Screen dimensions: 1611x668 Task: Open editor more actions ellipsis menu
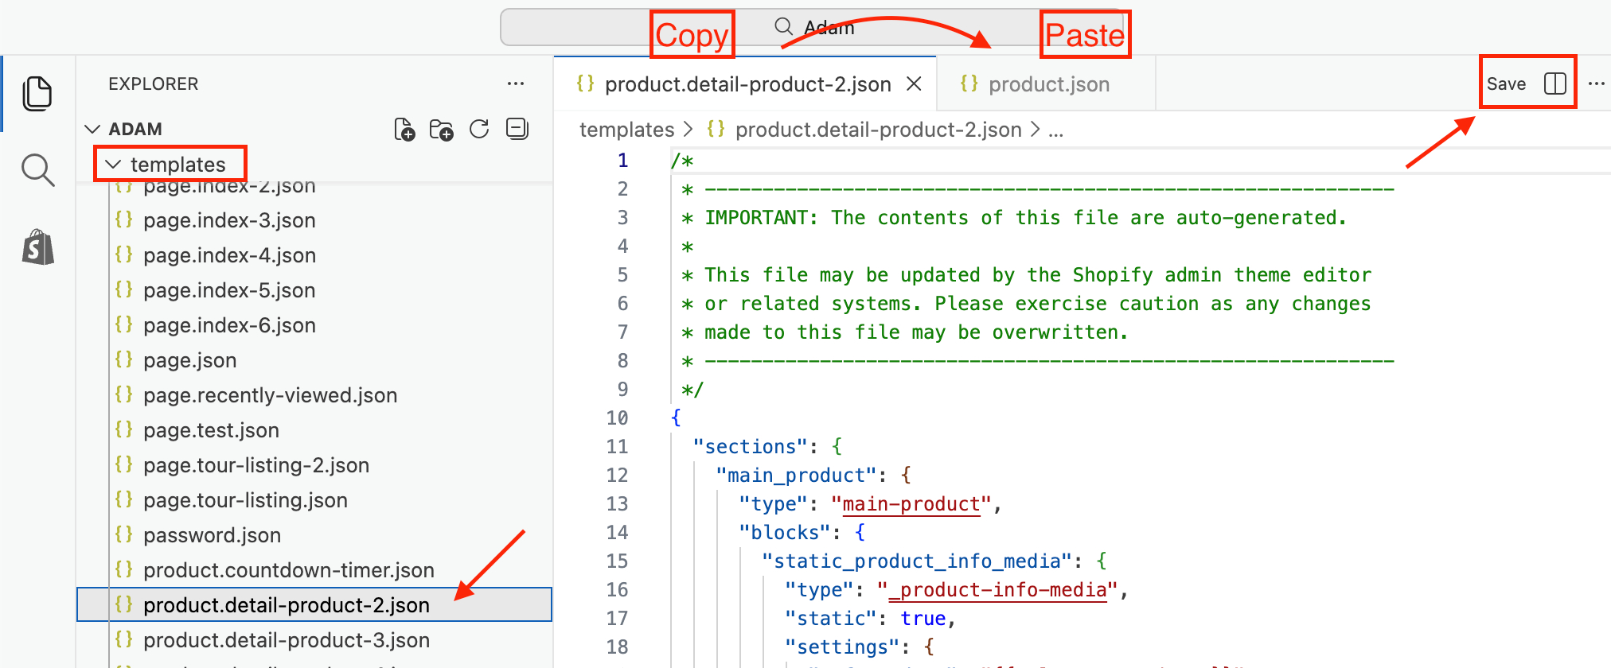pyautogui.click(x=1597, y=83)
